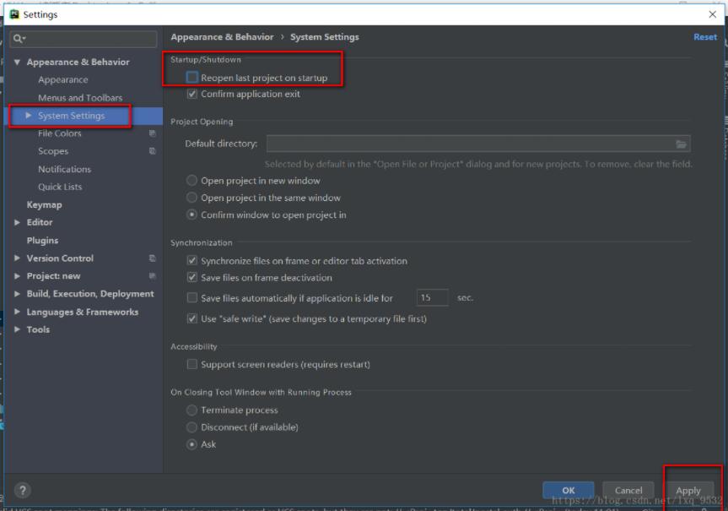Collapse the Appearance & Behavior tree node
The image size is (728, 511).
click(17, 62)
